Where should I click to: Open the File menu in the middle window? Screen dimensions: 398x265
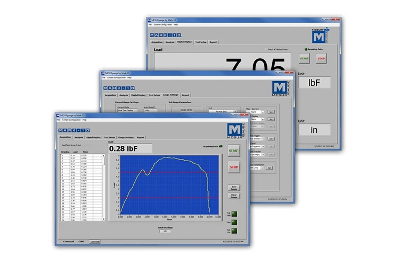[103, 77]
